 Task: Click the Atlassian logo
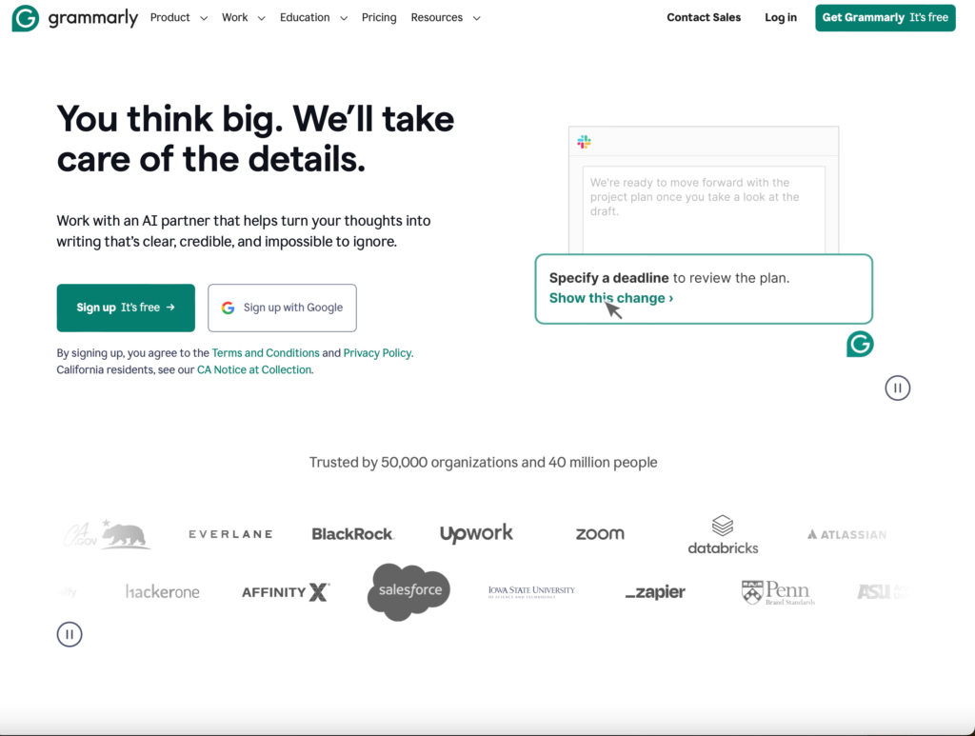(x=846, y=534)
